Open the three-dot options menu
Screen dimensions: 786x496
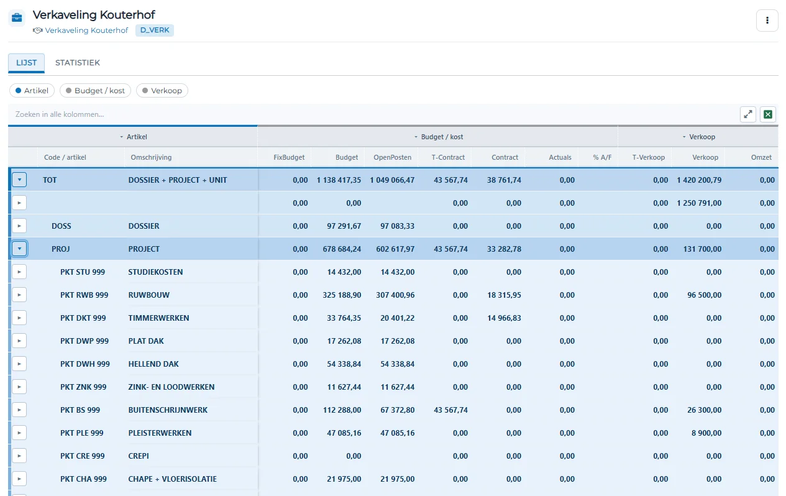coord(767,21)
